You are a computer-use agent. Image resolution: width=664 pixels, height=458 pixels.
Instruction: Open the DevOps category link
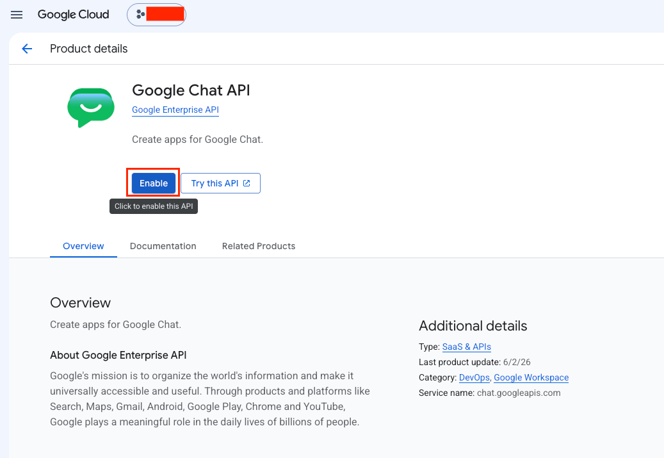pyautogui.click(x=474, y=377)
